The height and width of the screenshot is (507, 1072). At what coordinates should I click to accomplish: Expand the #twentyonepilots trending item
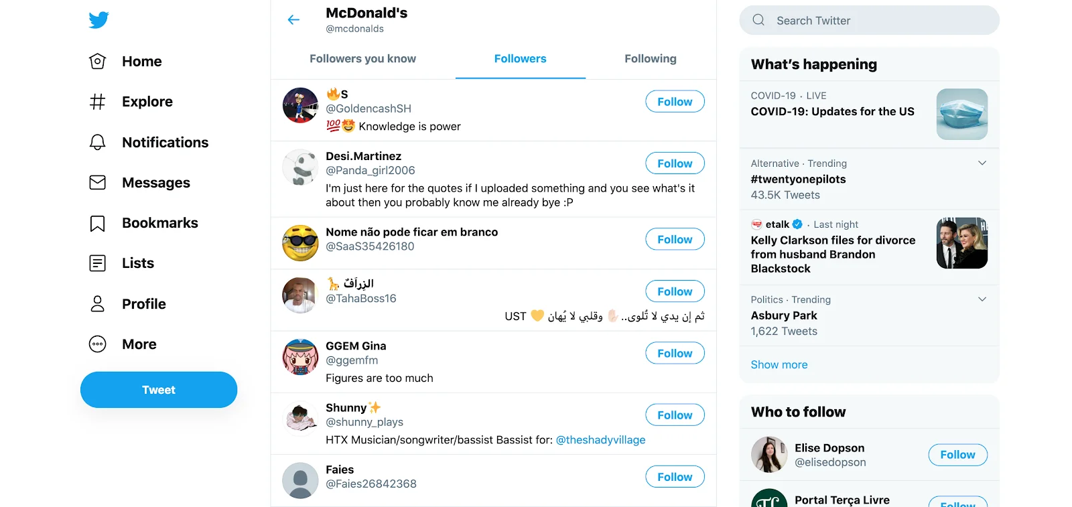(x=982, y=163)
